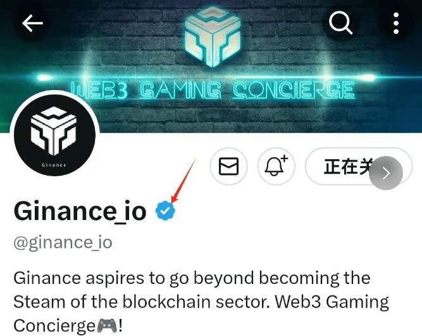Viewport: 422px width, 336px height.
Task: Select the Ginance_io display name
Action: [x=80, y=211]
